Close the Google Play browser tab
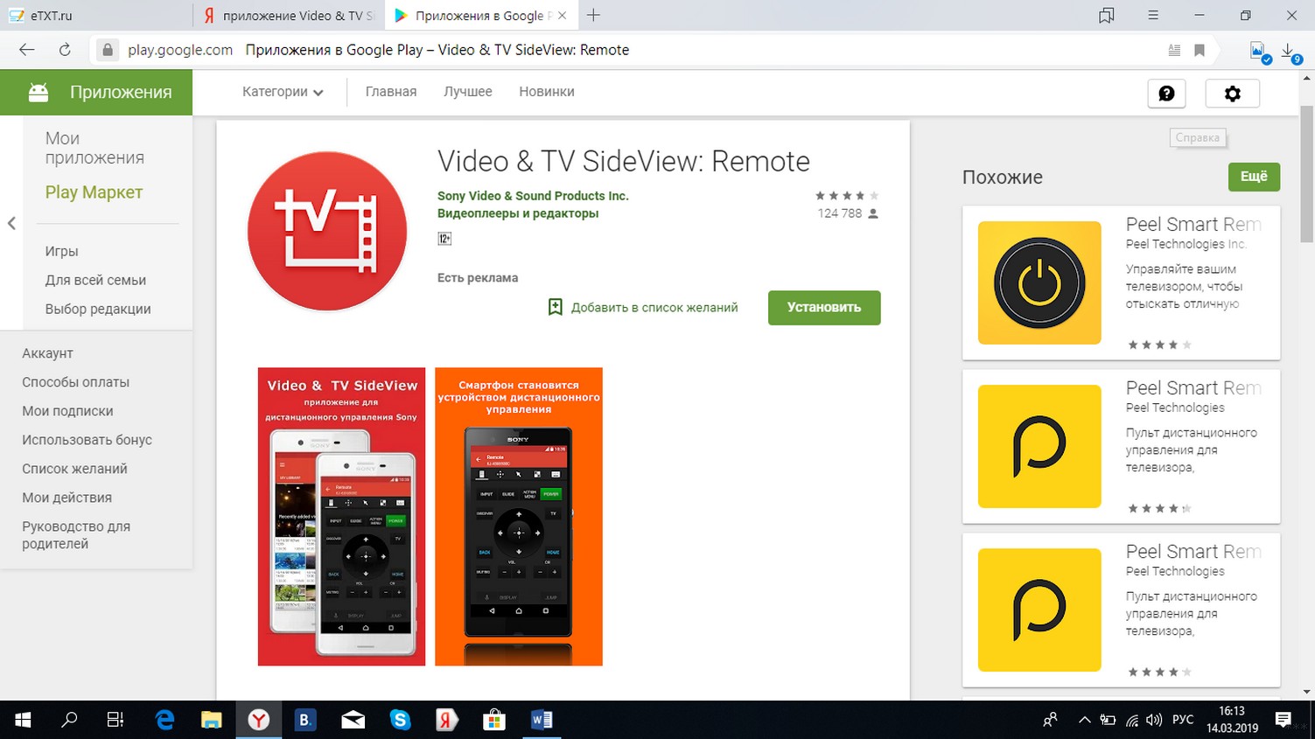This screenshot has width=1315, height=739. point(563,15)
